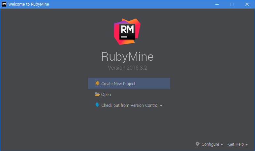Expand the Configure menu

pos(212,144)
